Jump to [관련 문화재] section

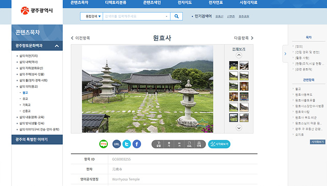click(303, 69)
